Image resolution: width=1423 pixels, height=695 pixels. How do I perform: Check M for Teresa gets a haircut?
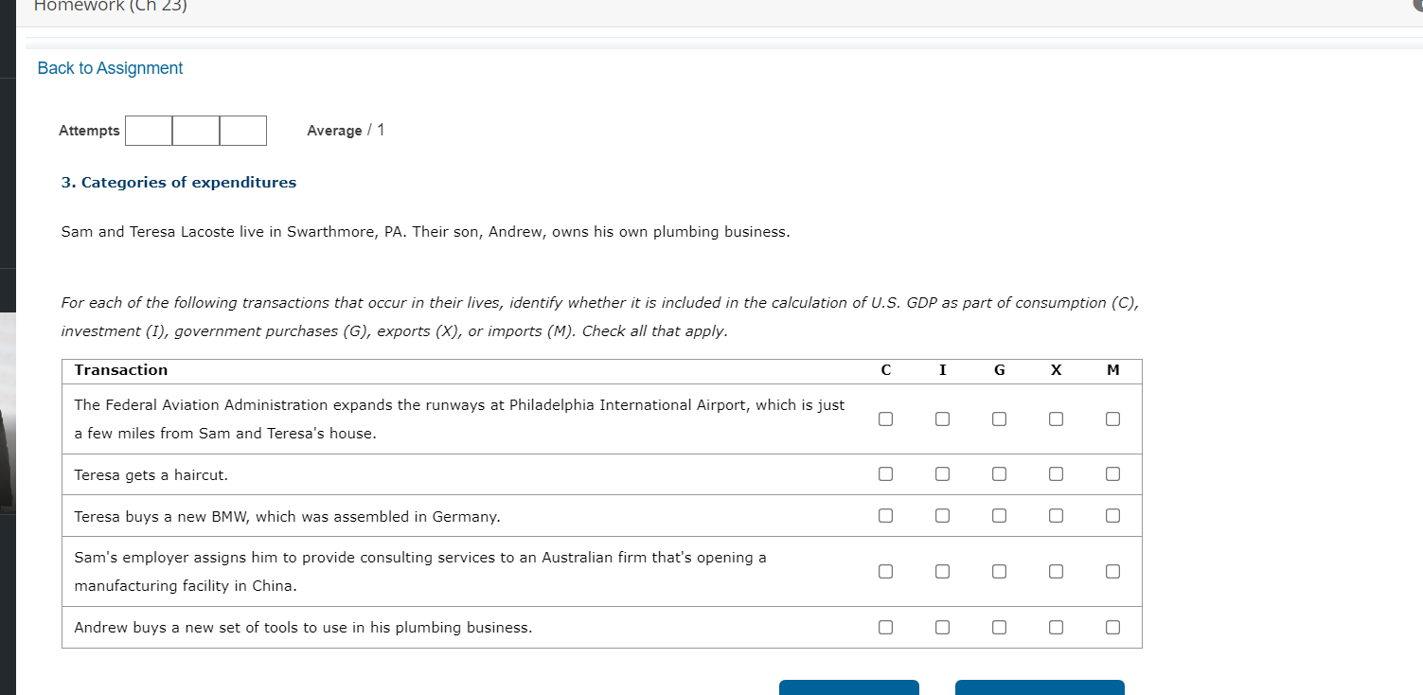(x=1112, y=474)
